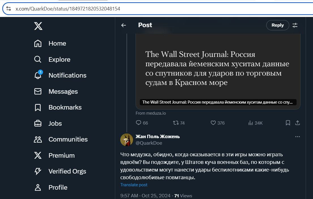Open Profile from the sidebar
The height and width of the screenshot is (199, 313).
tap(51, 187)
